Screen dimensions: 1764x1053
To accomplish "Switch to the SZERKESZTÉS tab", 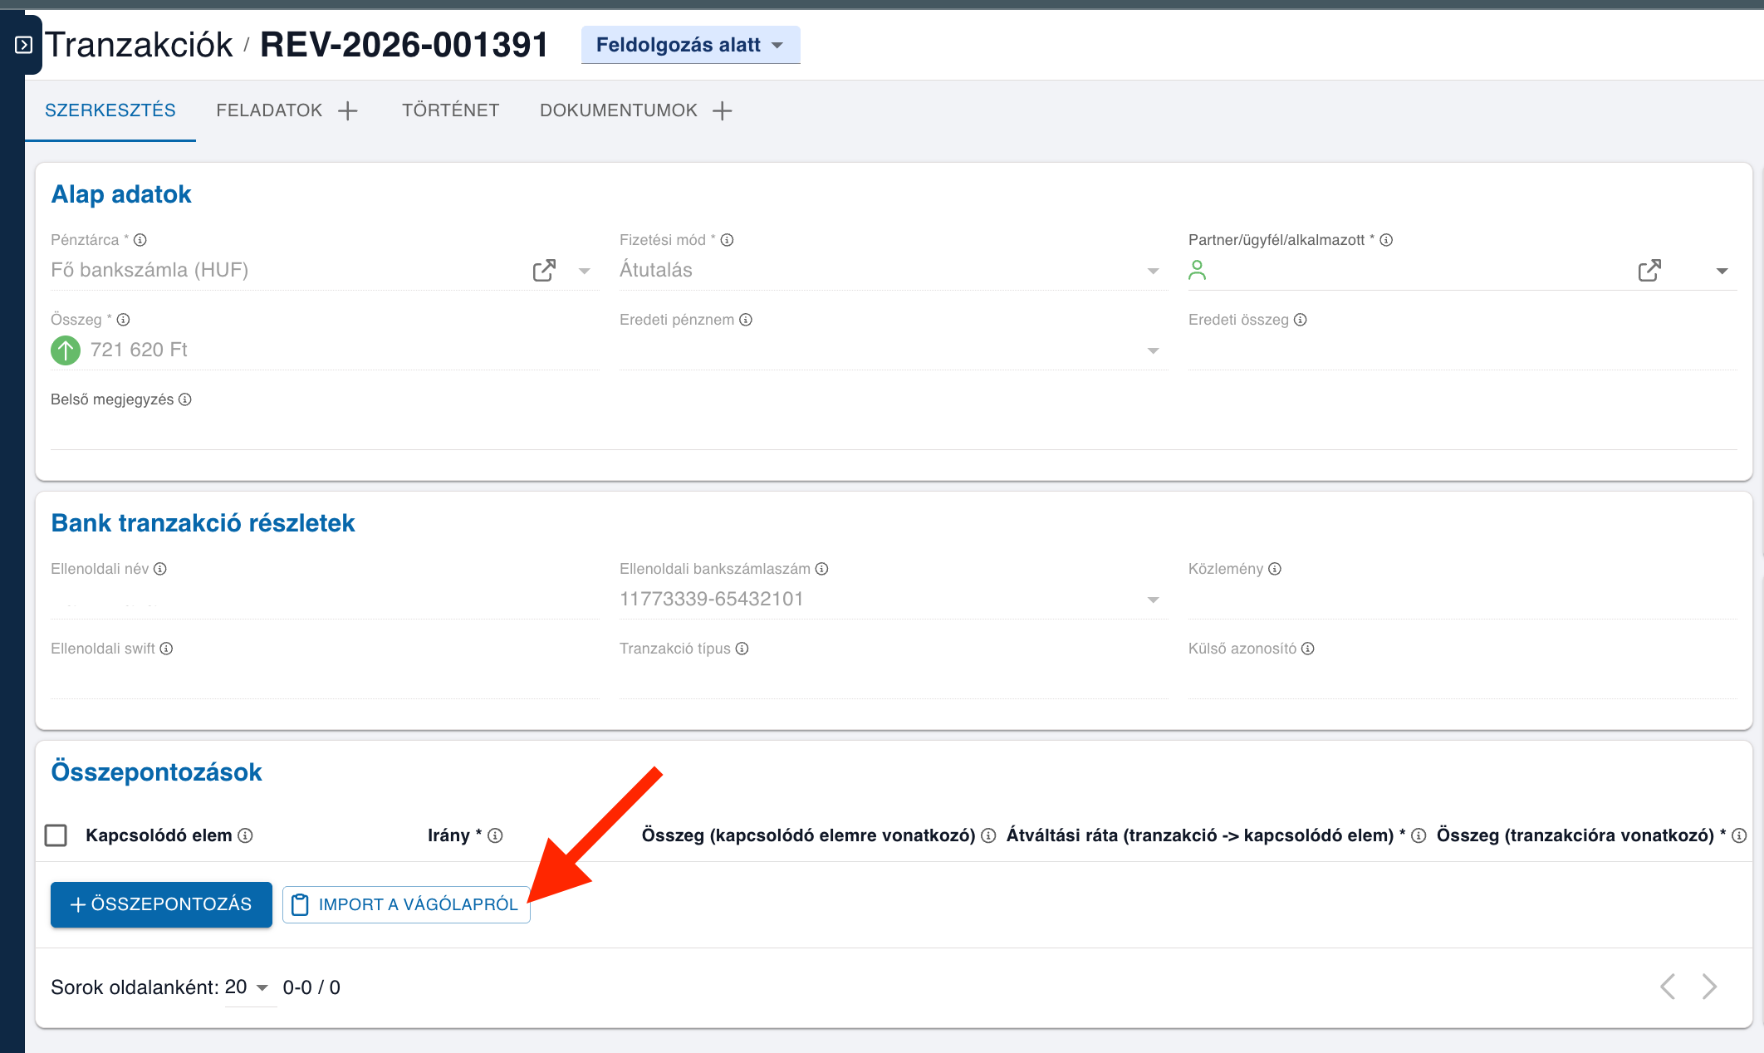I will pyautogui.click(x=110, y=110).
